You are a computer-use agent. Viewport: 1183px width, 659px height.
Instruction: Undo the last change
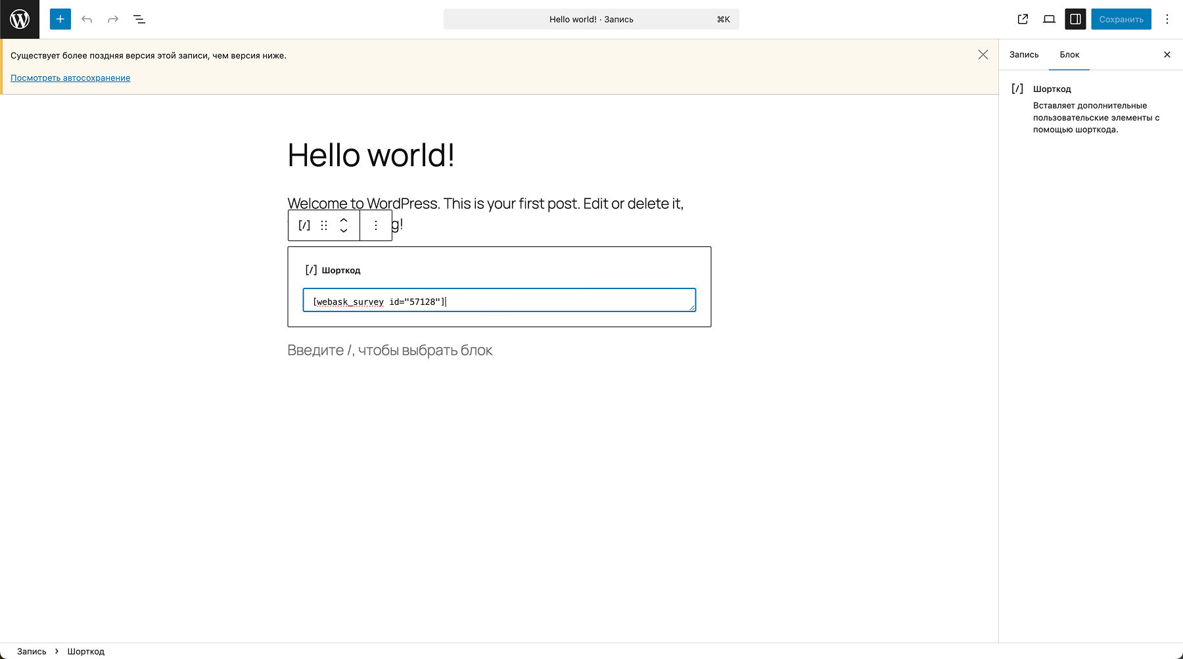(x=87, y=19)
